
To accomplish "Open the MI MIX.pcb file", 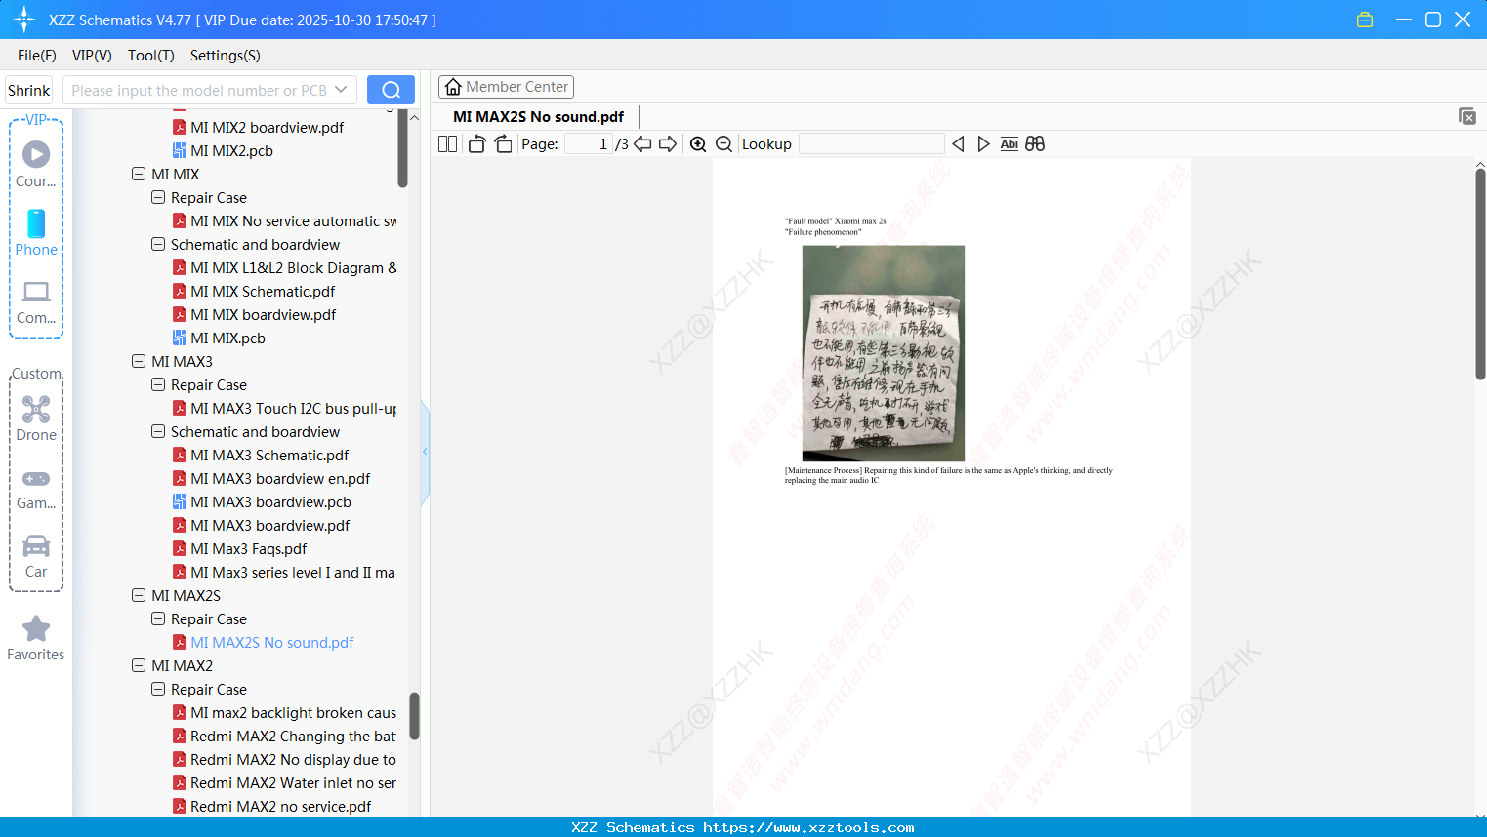I will [227, 339].
